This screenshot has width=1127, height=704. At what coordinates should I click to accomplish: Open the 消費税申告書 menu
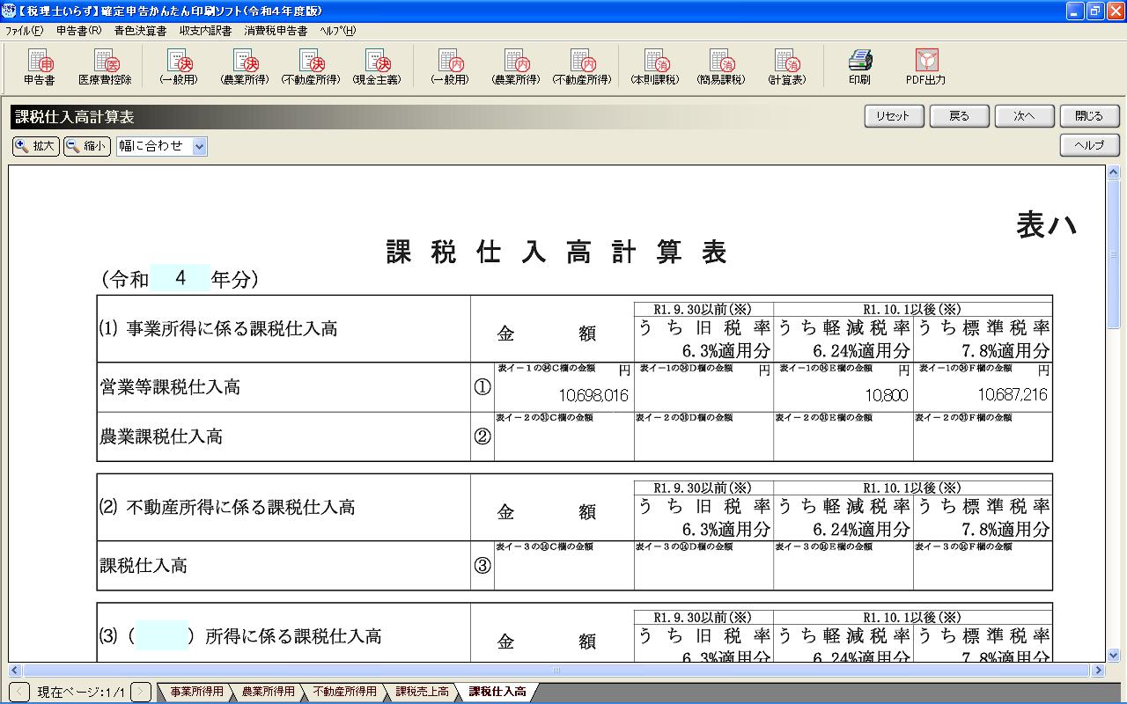tap(276, 30)
